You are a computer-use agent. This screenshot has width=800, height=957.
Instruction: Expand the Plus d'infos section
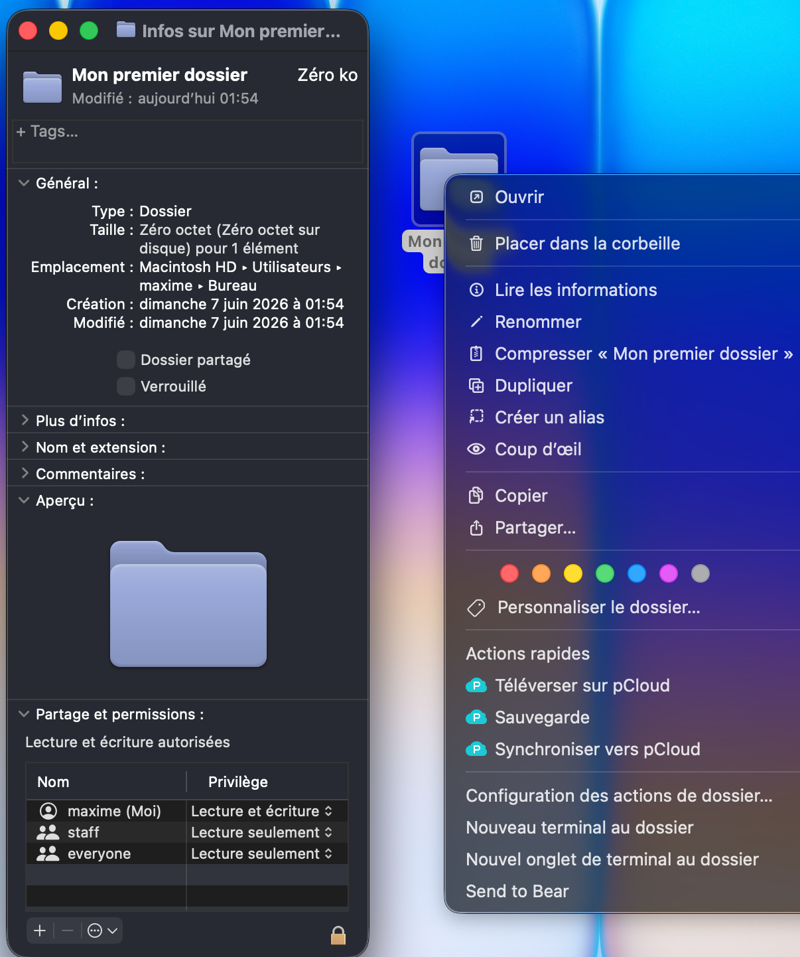point(25,420)
